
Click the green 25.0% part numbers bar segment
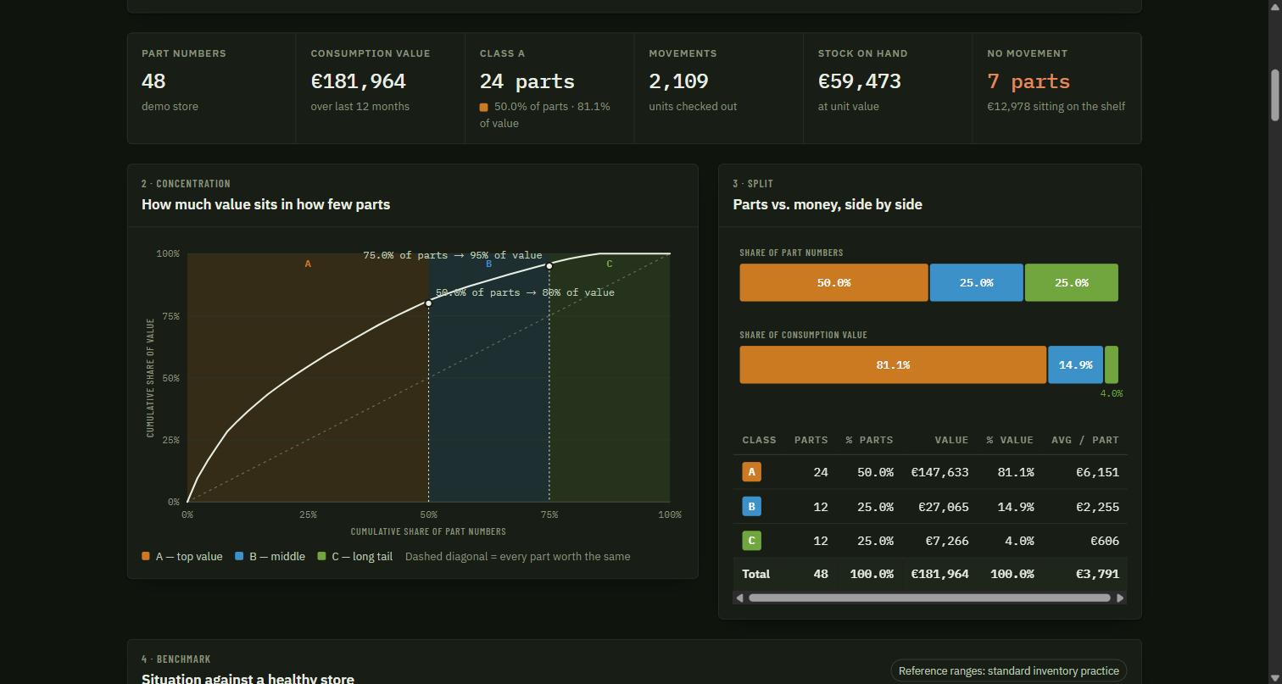tap(1071, 282)
